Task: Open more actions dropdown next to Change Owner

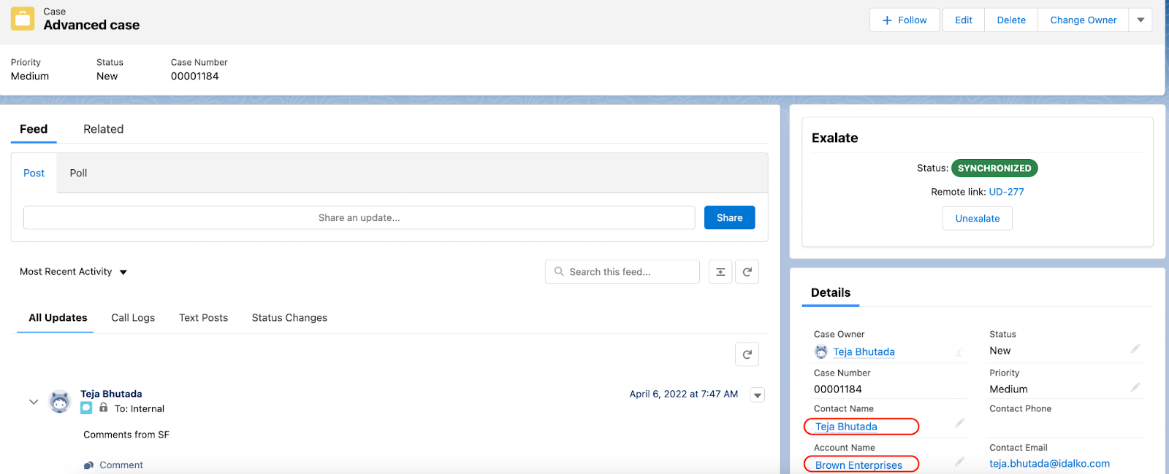Action: [x=1141, y=20]
